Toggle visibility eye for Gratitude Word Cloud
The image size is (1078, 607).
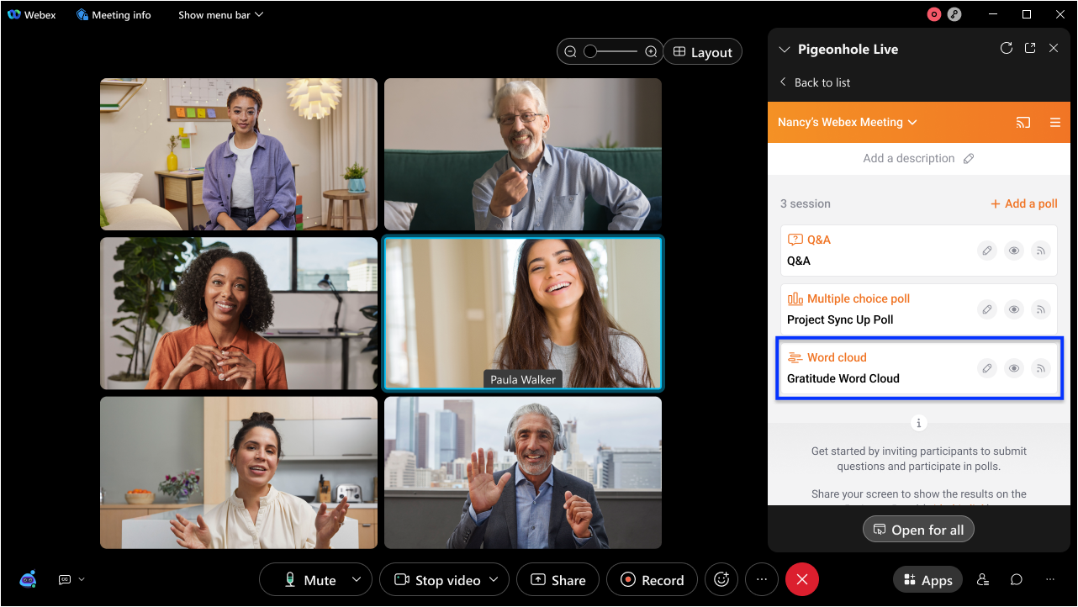coord(1014,368)
